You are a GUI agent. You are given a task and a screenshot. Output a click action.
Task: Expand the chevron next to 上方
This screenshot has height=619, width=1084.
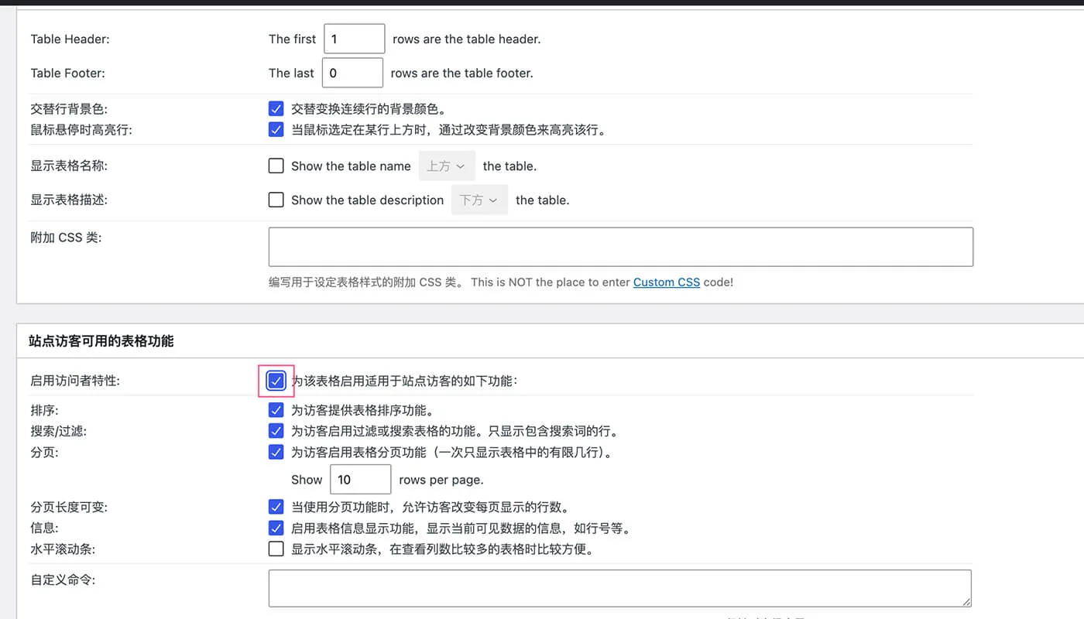tap(460, 166)
